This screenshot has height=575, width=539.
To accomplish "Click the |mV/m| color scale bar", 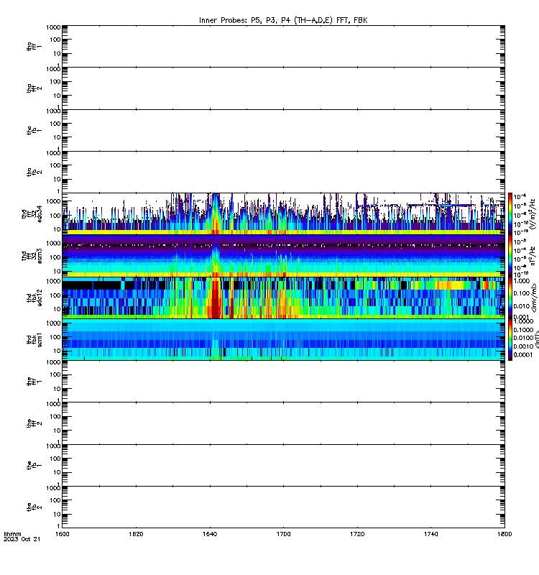I will click(x=510, y=298).
